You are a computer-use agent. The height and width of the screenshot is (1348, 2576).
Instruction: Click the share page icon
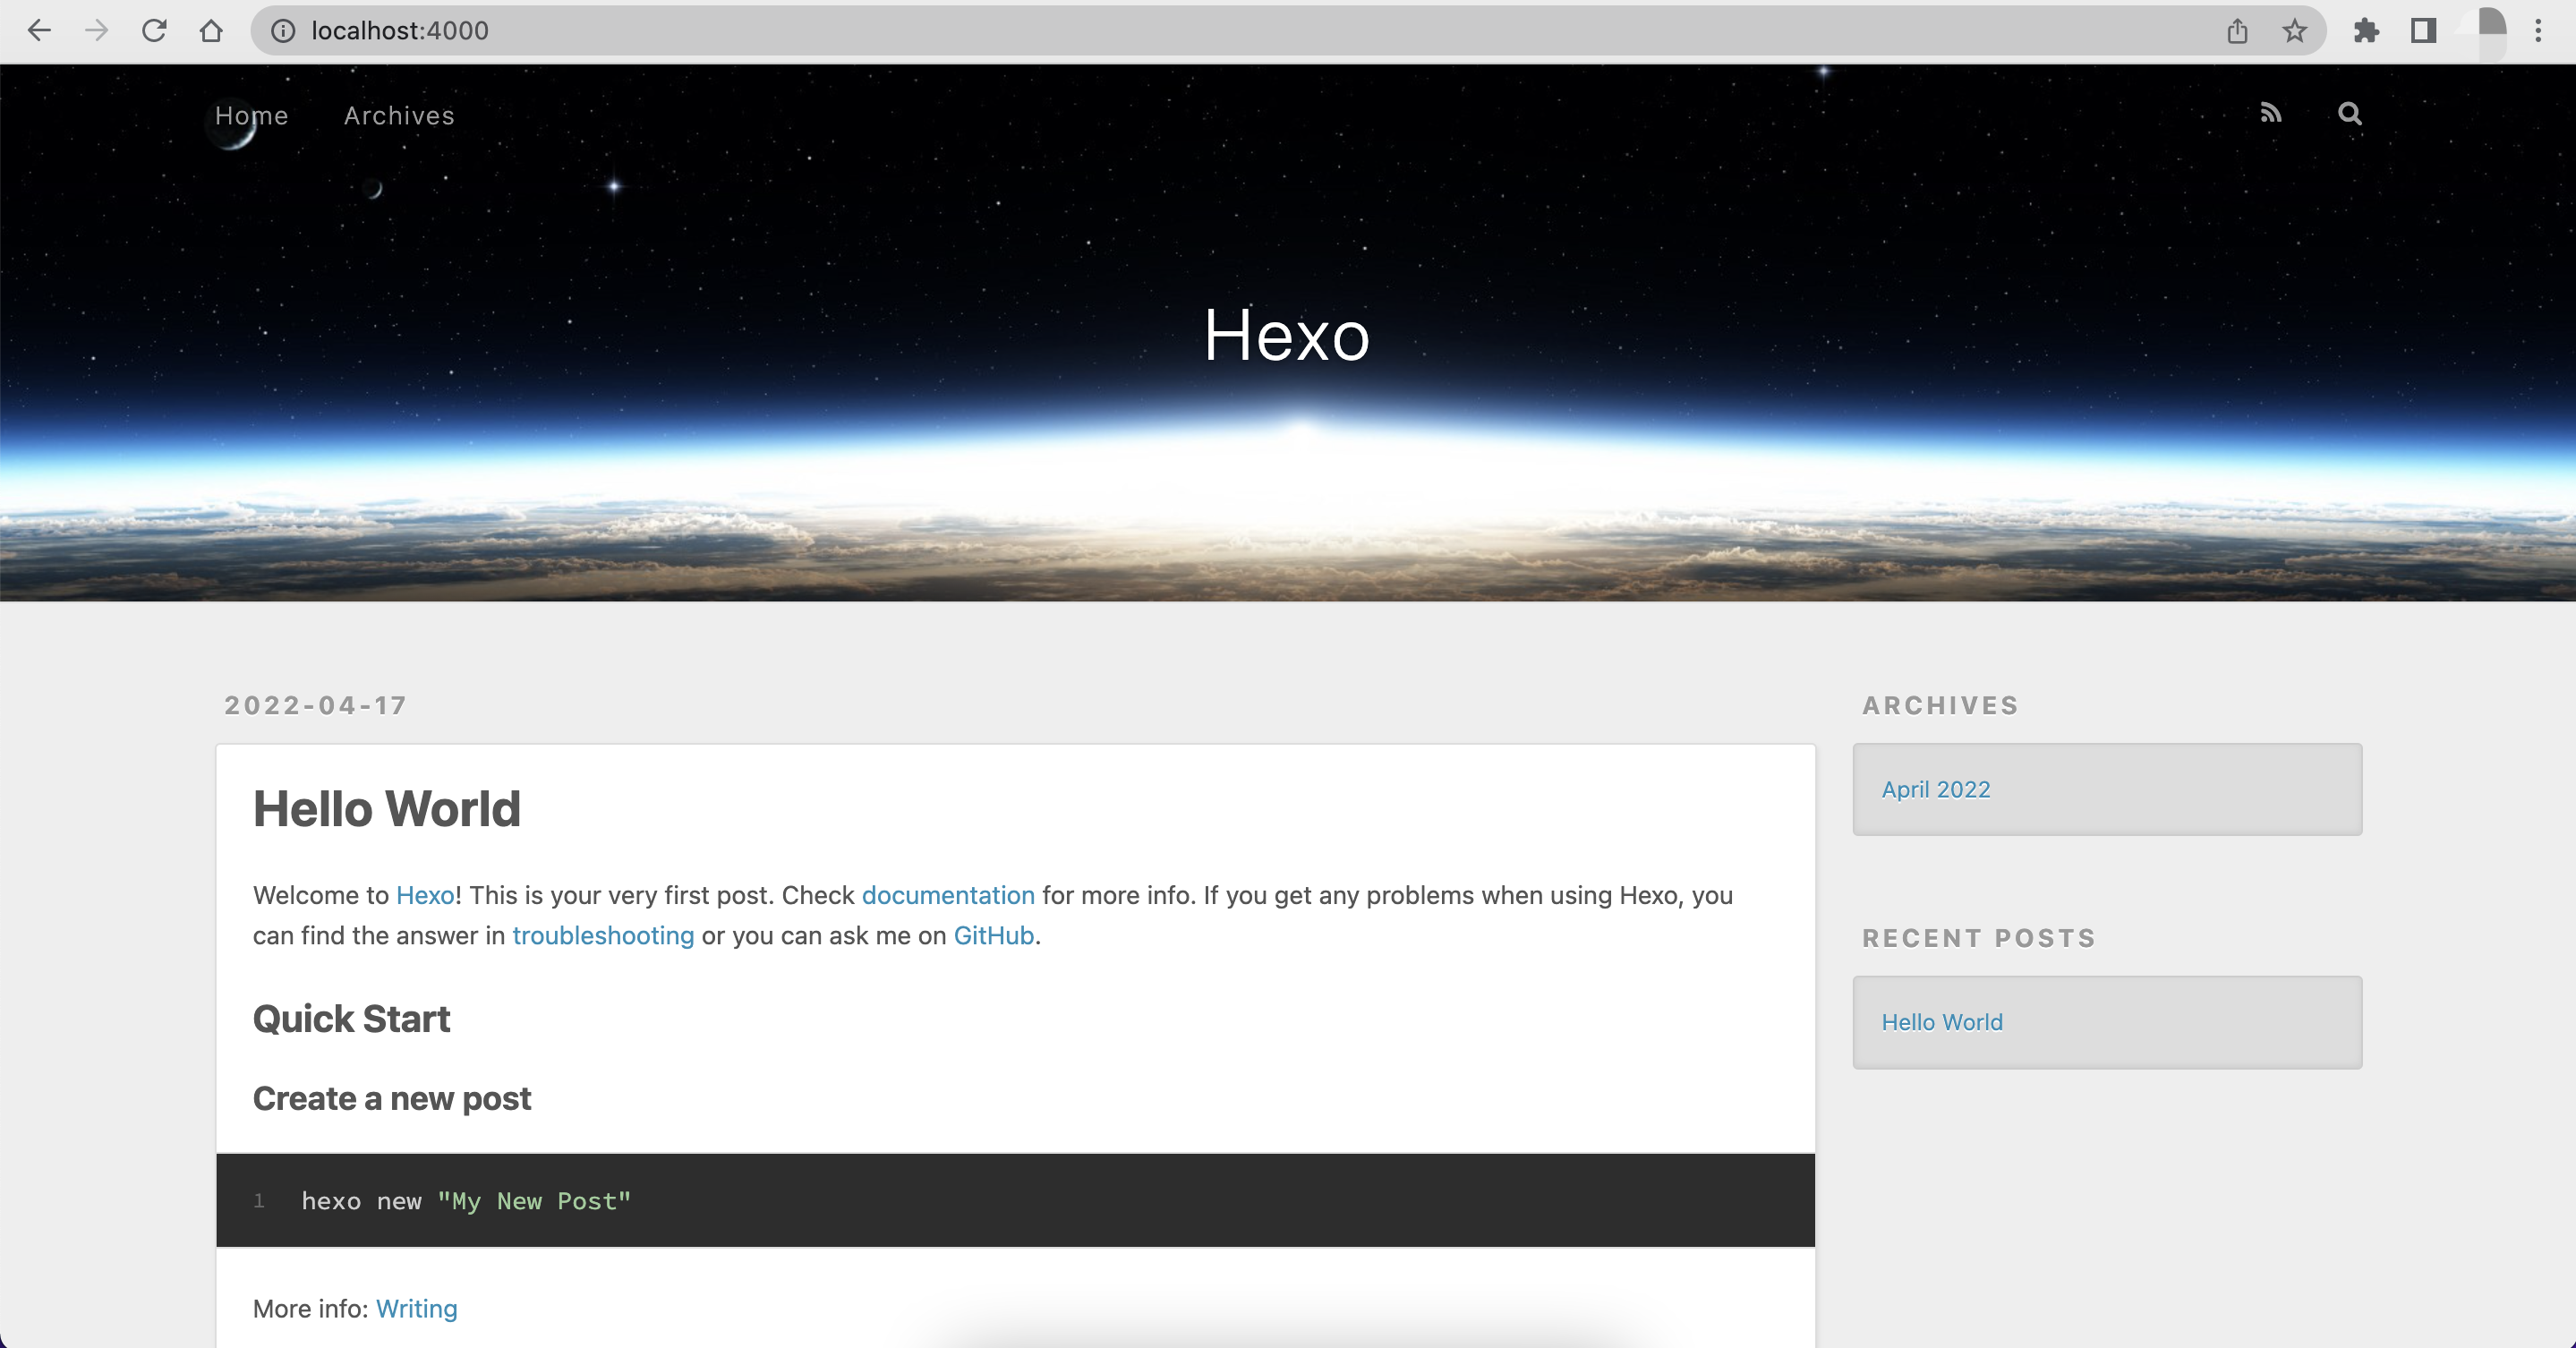(x=2237, y=31)
